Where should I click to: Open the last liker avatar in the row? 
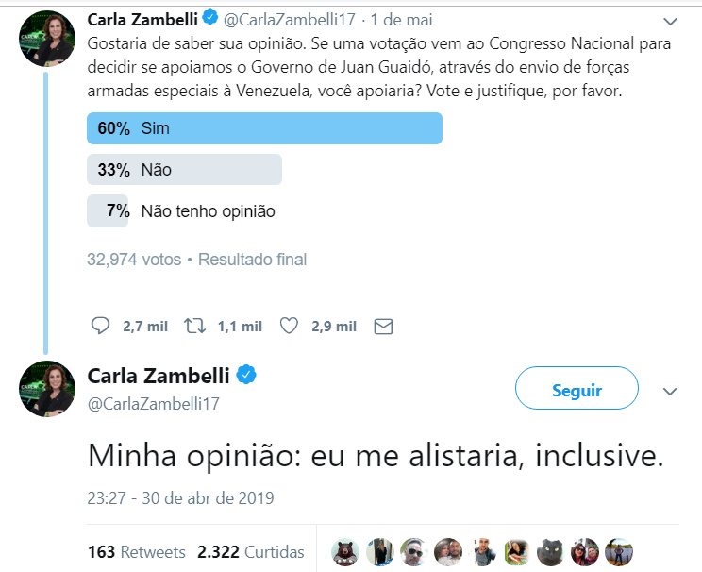pyautogui.click(x=619, y=551)
